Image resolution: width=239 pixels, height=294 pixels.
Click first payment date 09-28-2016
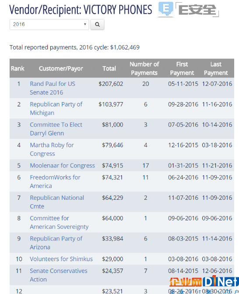pos(183,104)
